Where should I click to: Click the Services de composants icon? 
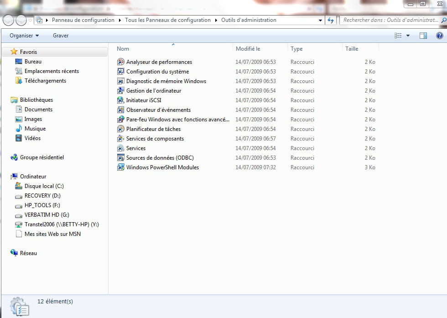(120, 139)
